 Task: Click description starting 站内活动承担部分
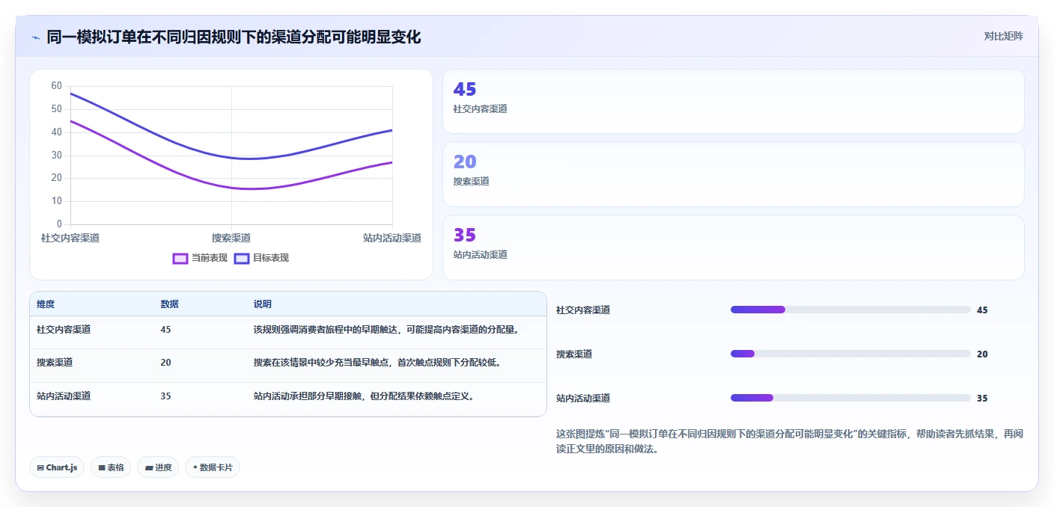point(365,396)
